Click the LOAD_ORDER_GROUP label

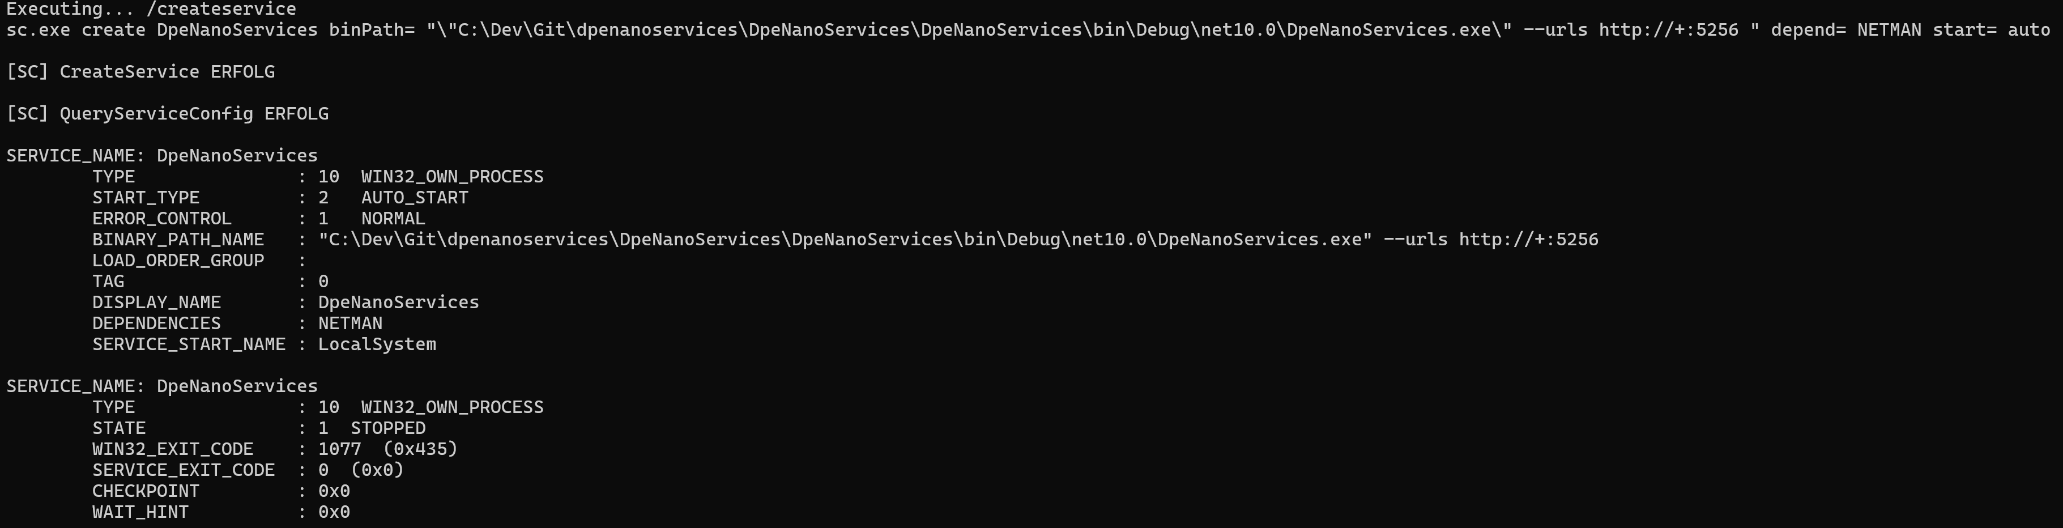point(178,261)
